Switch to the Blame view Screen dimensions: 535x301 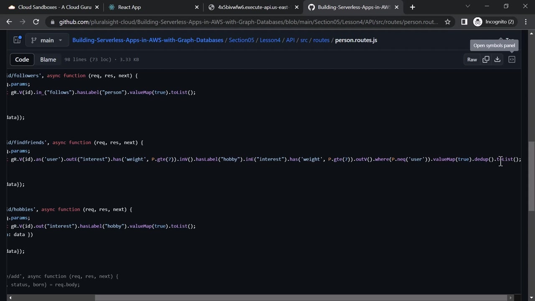48,59
